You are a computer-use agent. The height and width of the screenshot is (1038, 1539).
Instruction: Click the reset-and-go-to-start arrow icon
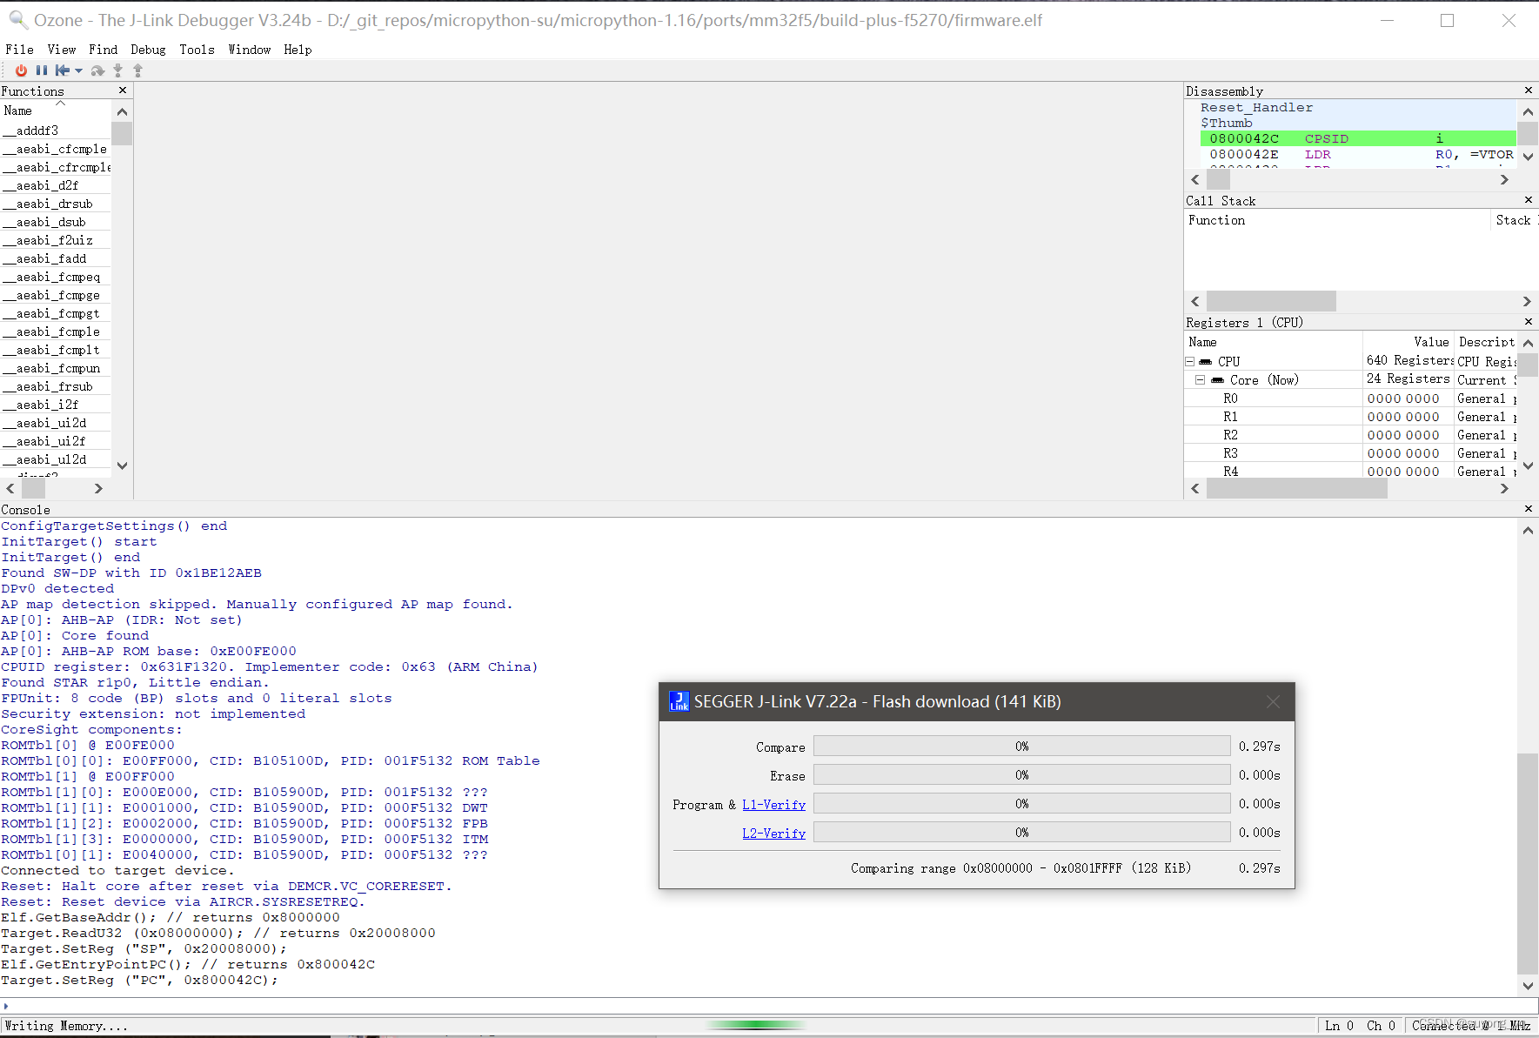(x=63, y=70)
